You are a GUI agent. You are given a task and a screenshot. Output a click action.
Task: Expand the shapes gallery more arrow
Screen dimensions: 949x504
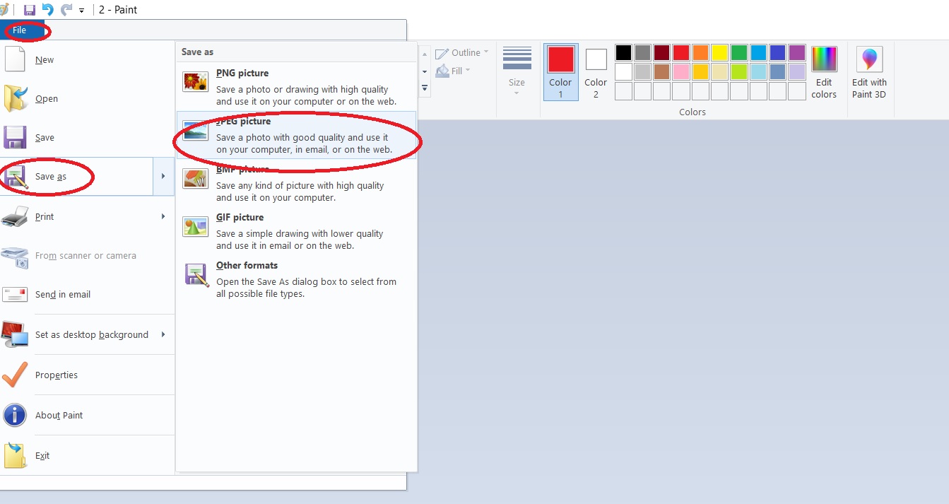pyautogui.click(x=425, y=88)
